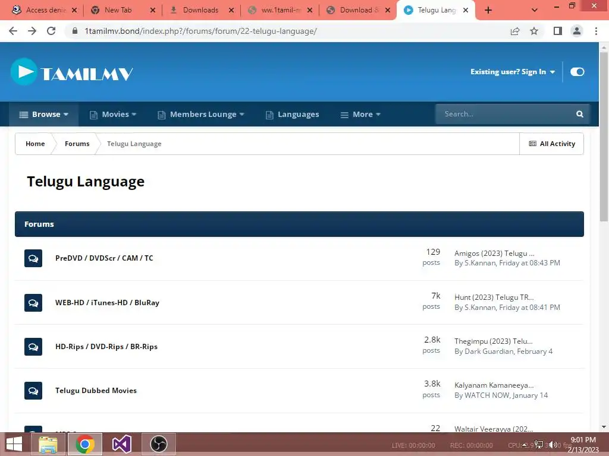The width and height of the screenshot is (609, 456).
Task: Open PreDVD / DVDScr / CAM / TC forum
Action: pyautogui.click(x=104, y=258)
